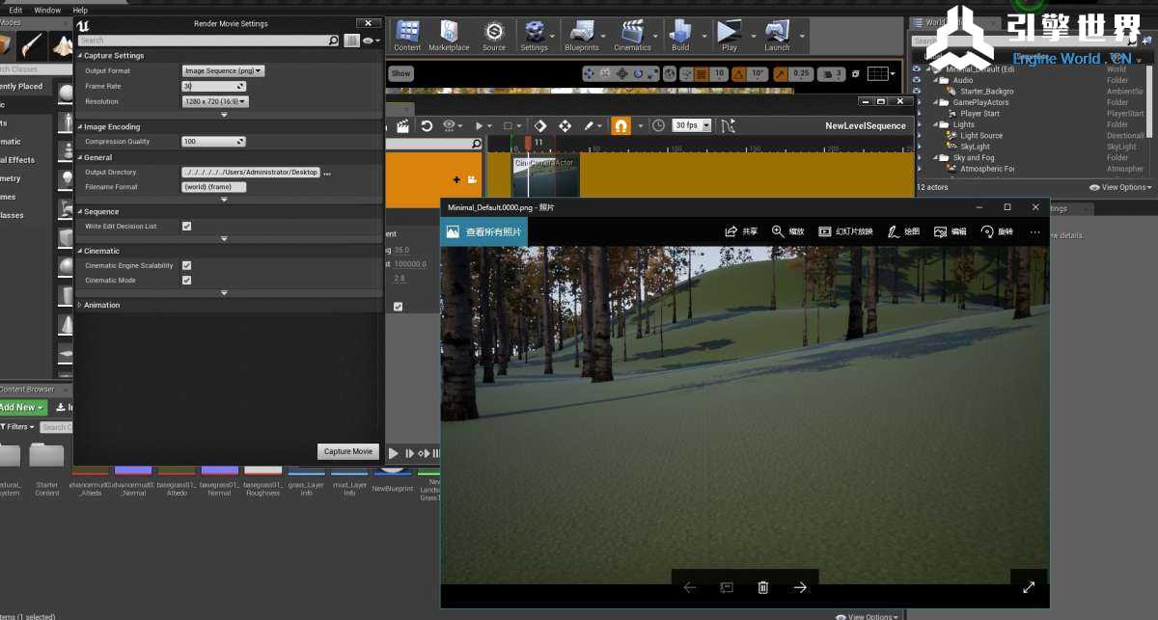This screenshot has width=1158, height=620.
Task: Open the Sequencer 30 fps dropdown
Action: 693,125
